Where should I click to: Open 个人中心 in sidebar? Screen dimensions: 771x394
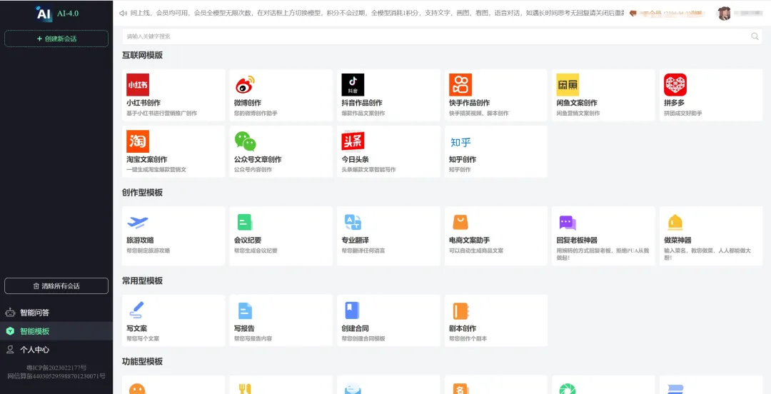click(x=56, y=350)
